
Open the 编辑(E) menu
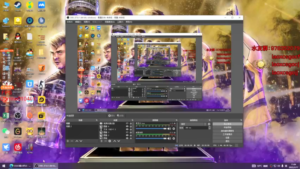point(78,22)
